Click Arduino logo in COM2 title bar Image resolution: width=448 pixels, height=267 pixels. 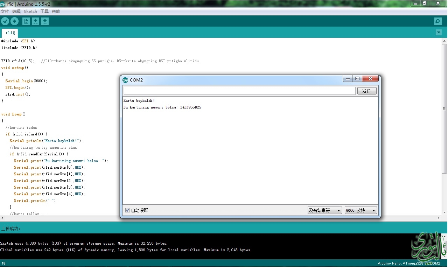pyautogui.click(x=125, y=80)
